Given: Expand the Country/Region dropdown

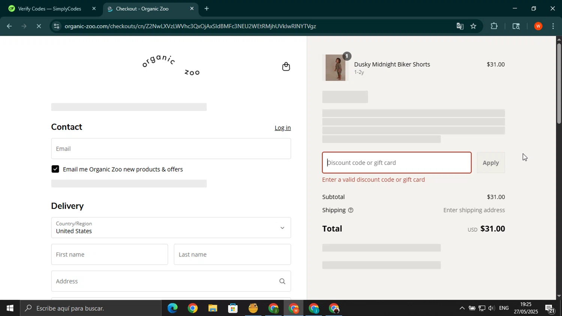Looking at the screenshot, I should pos(171,228).
